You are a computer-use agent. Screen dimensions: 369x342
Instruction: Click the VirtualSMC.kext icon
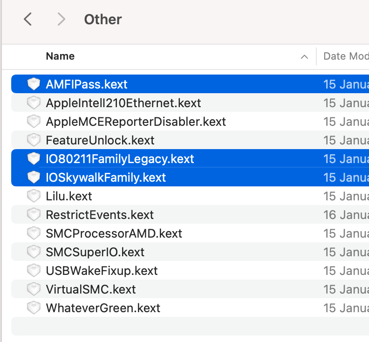coord(34,289)
